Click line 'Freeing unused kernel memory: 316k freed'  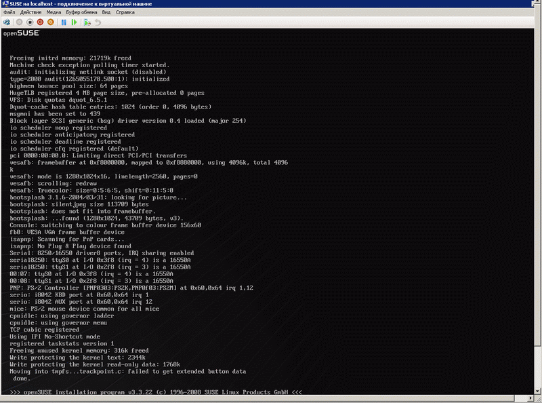pyautogui.click(x=79, y=350)
